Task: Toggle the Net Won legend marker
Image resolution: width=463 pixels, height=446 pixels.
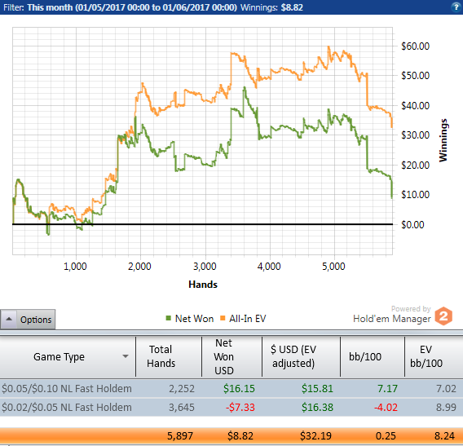Action: click(168, 318)
